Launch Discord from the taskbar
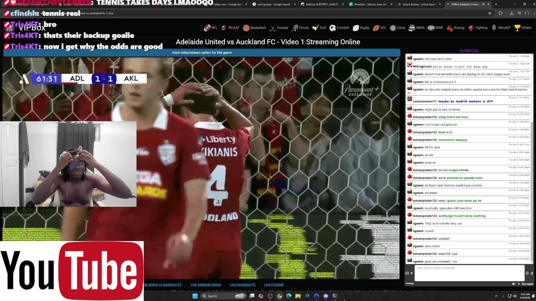This screenshot has height=301, width=536. (x=326, y=296)
